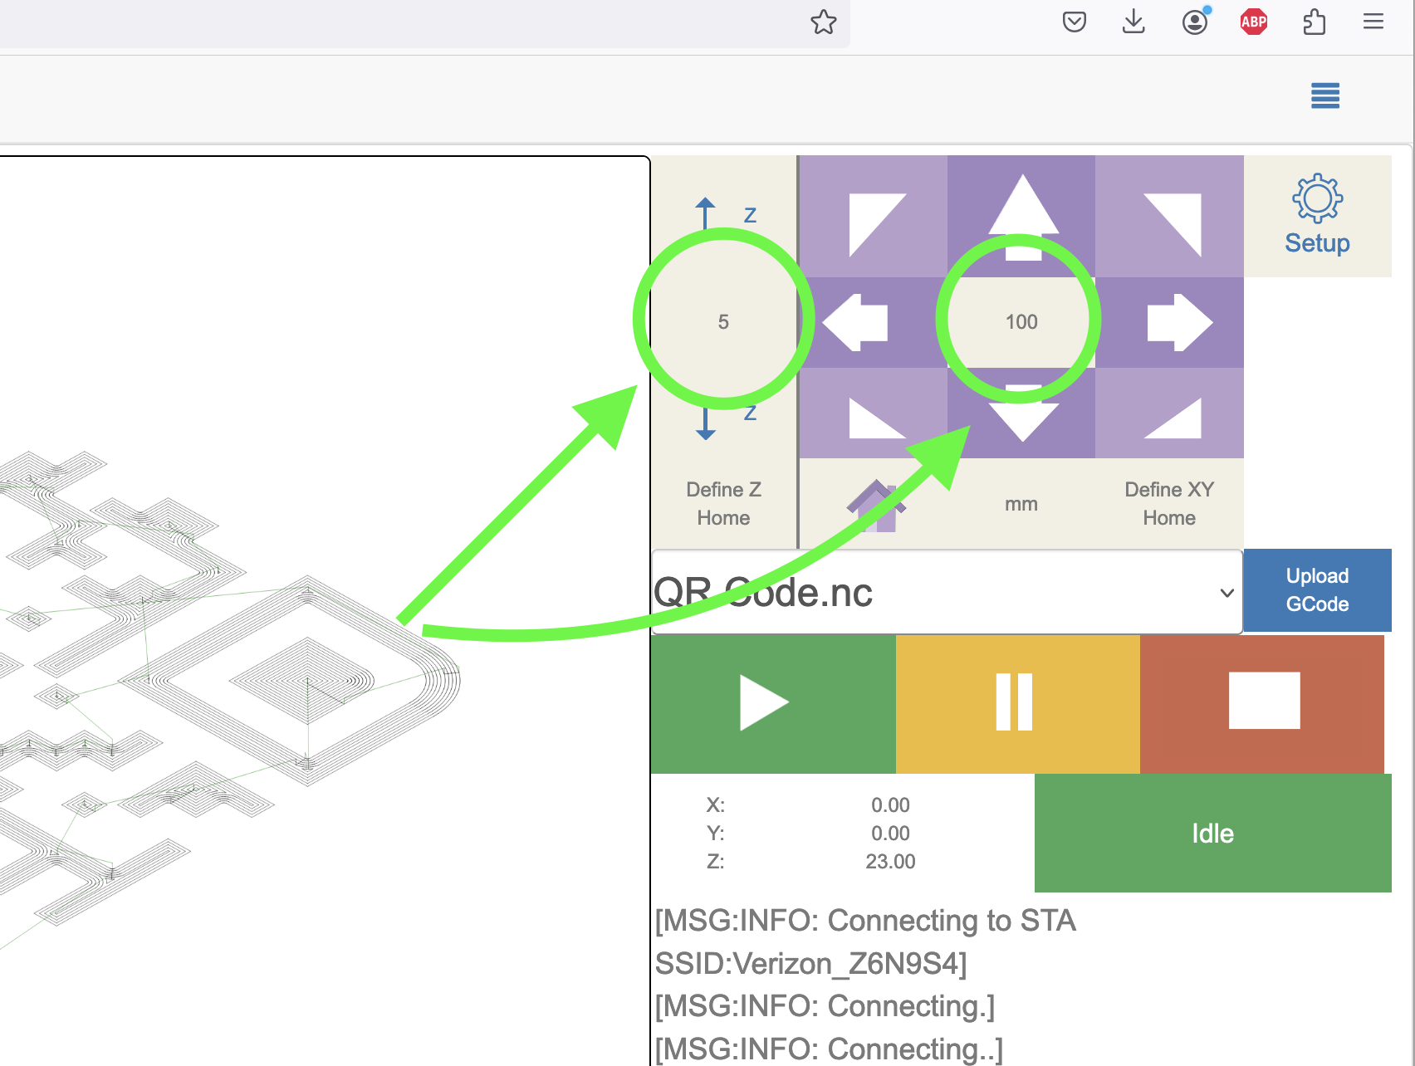Lower the Z axis with the down arrow
1415x1066 pixels.
(x=706, y=423)
